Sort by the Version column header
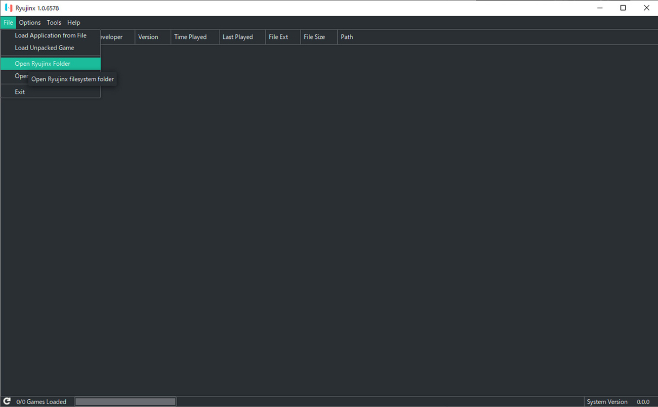 [153, 37]
